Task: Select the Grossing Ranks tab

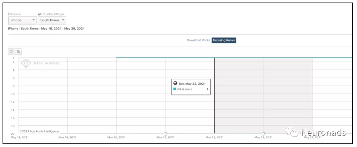Action: click(224, 40)
